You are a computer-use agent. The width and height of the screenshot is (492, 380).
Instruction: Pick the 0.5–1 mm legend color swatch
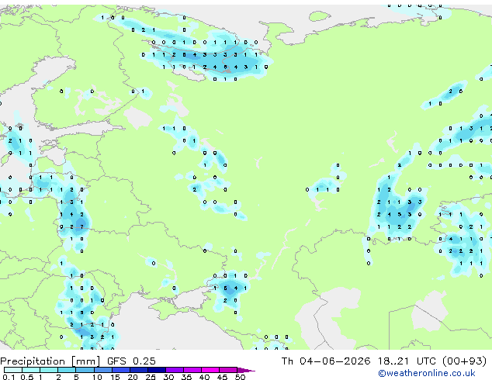pos(31,370)
